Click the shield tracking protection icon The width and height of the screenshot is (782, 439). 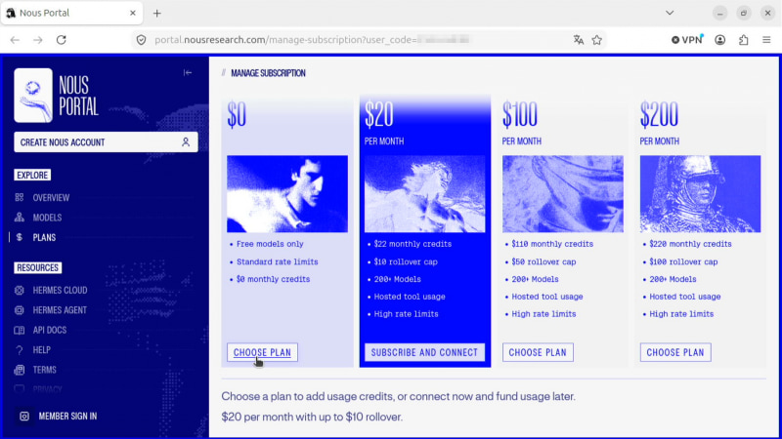coord(141,40)
